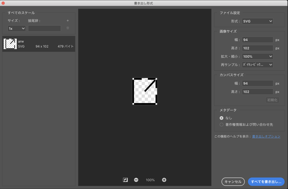Screen dimensions: 288x189
Task: Click the 100% zoom level indicator
Action: (150, 180)
